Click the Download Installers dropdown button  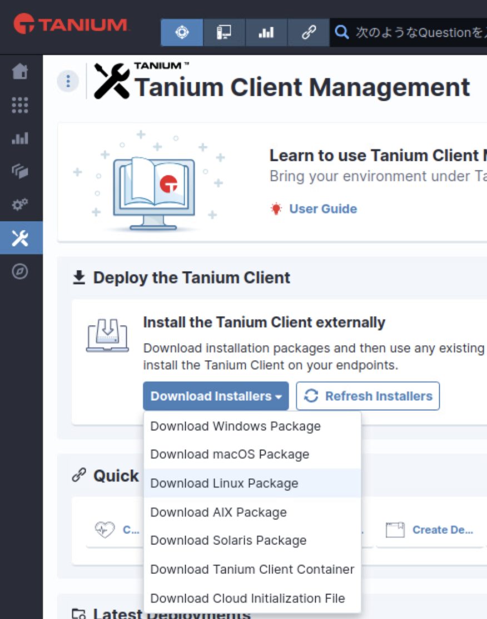tap(216, 396)
